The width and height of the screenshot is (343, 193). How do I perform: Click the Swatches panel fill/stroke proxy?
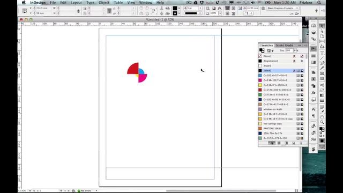pyautogui.click(x=262, y=50)
